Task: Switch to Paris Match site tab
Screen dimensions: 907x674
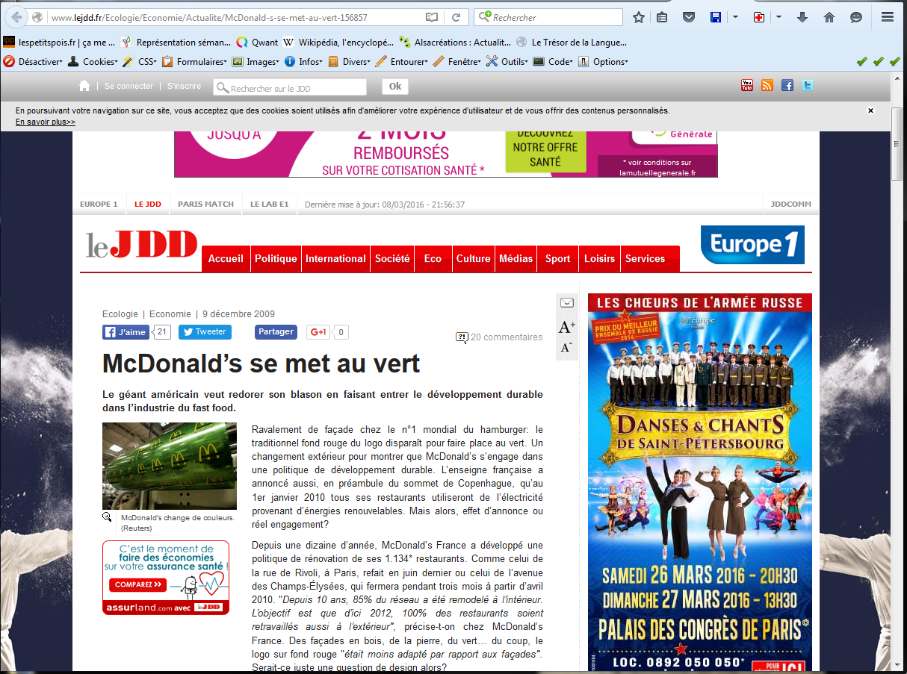Action: pos(205,204)
